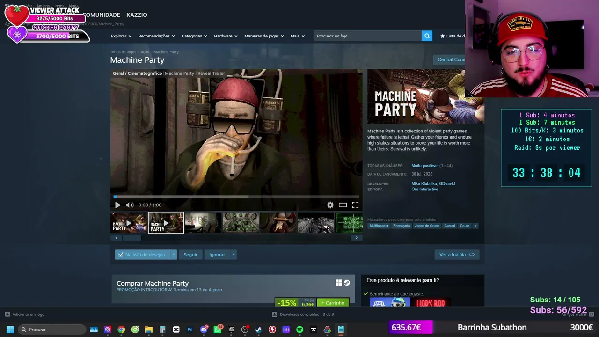Toggle theater mode on the trailer
Image resolution: width=599 pixels, height=337 pixels.
coord(343,205)
